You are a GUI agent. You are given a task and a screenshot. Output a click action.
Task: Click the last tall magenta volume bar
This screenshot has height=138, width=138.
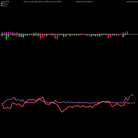(127, 33)
